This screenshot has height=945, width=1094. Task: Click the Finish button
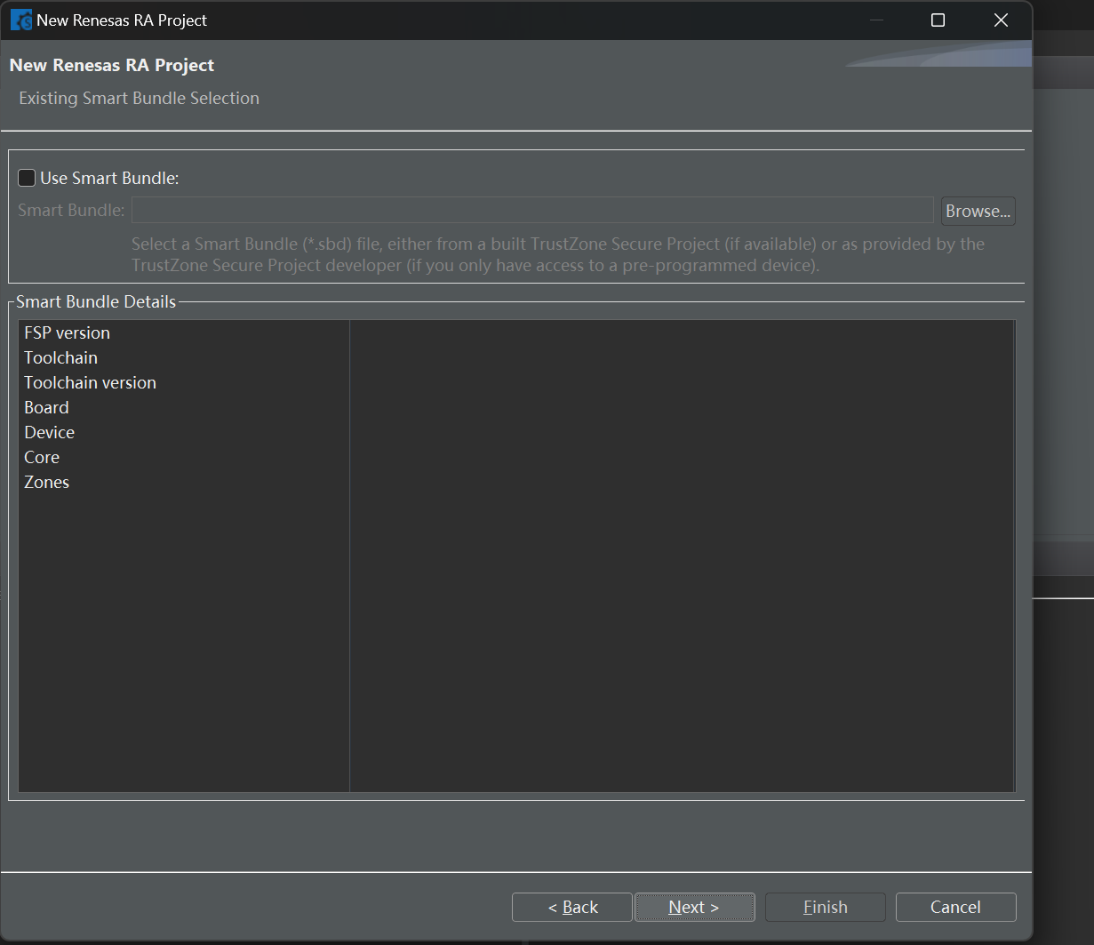[x=825, y=907]
